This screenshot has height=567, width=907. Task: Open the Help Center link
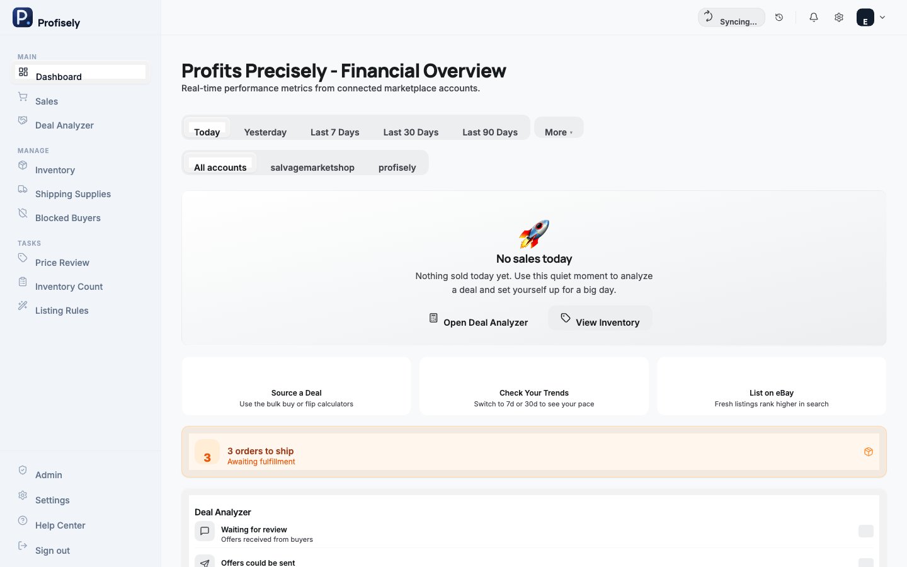[60, 525]
